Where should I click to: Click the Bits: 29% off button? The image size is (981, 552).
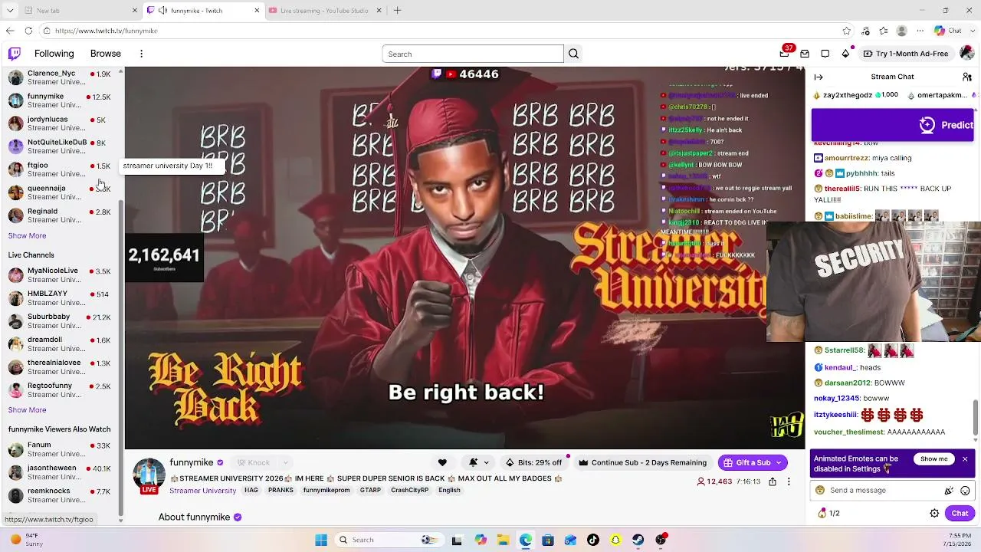point(533,462)
